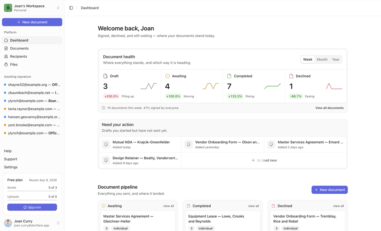Switch to the Year time range
This screenshot has height=231, width=381.
click(x=336, y=59)
